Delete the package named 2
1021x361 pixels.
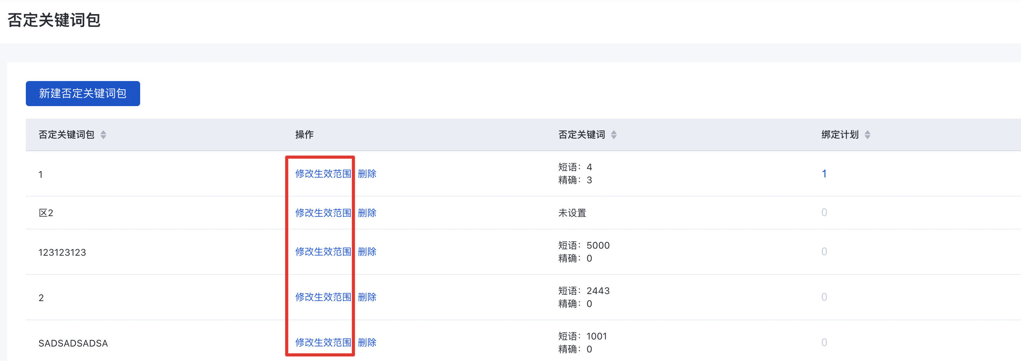[x=367, y=297]
